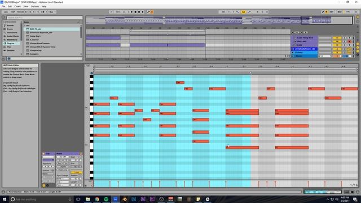
Task: Select Kontakt 5 plug-in in browser
Action: pos(34,54)
